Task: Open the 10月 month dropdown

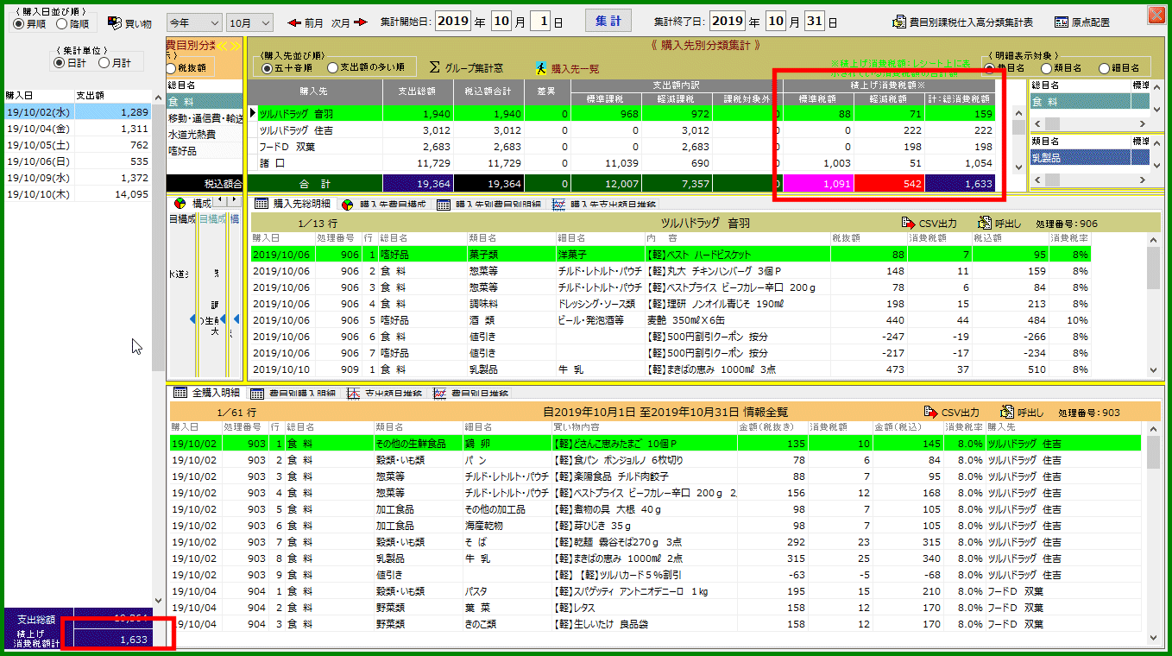Action: point(249,22)
